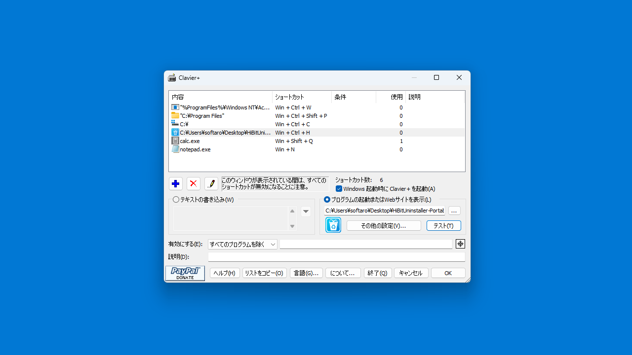Screen dimensions: 632x355
Task: Click the usage count 1 in calc.exe row
Action: click(401, 141)
